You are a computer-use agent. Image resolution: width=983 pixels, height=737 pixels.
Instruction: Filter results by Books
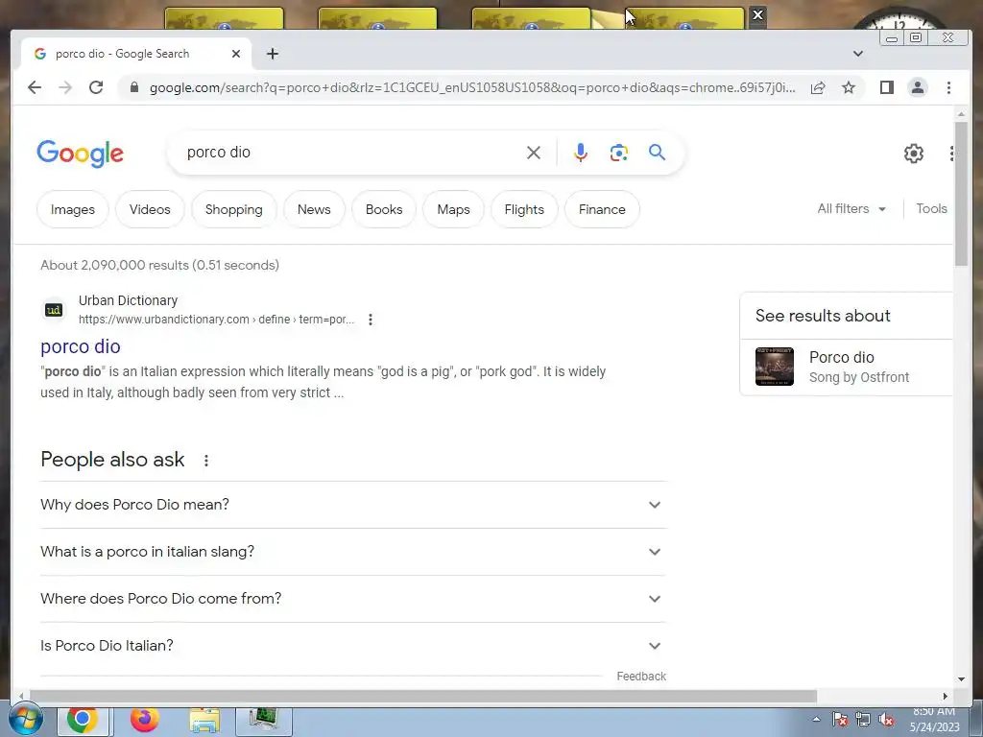[x=384, y=209]
